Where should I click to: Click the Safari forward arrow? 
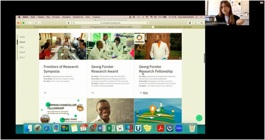tap(31, 23)
